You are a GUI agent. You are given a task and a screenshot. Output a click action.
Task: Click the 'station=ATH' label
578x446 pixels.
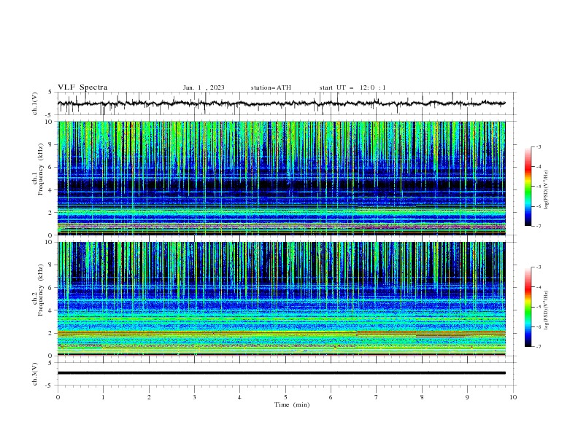point(271,87)
